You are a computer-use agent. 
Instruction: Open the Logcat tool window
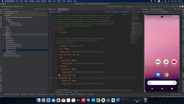(52, 94)
